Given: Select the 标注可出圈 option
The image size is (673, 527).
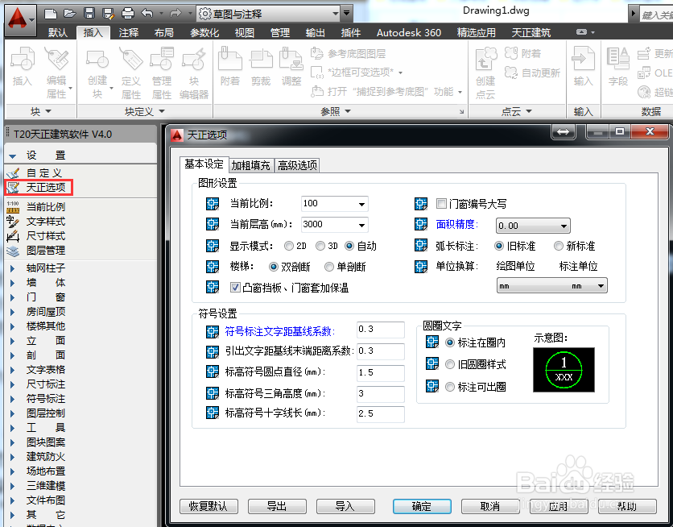Looking at the screenshot, I should (450, 387).
